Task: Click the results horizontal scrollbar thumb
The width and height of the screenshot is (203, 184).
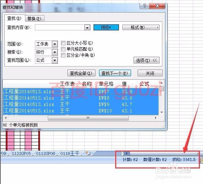Action: (x=88, y=118)
